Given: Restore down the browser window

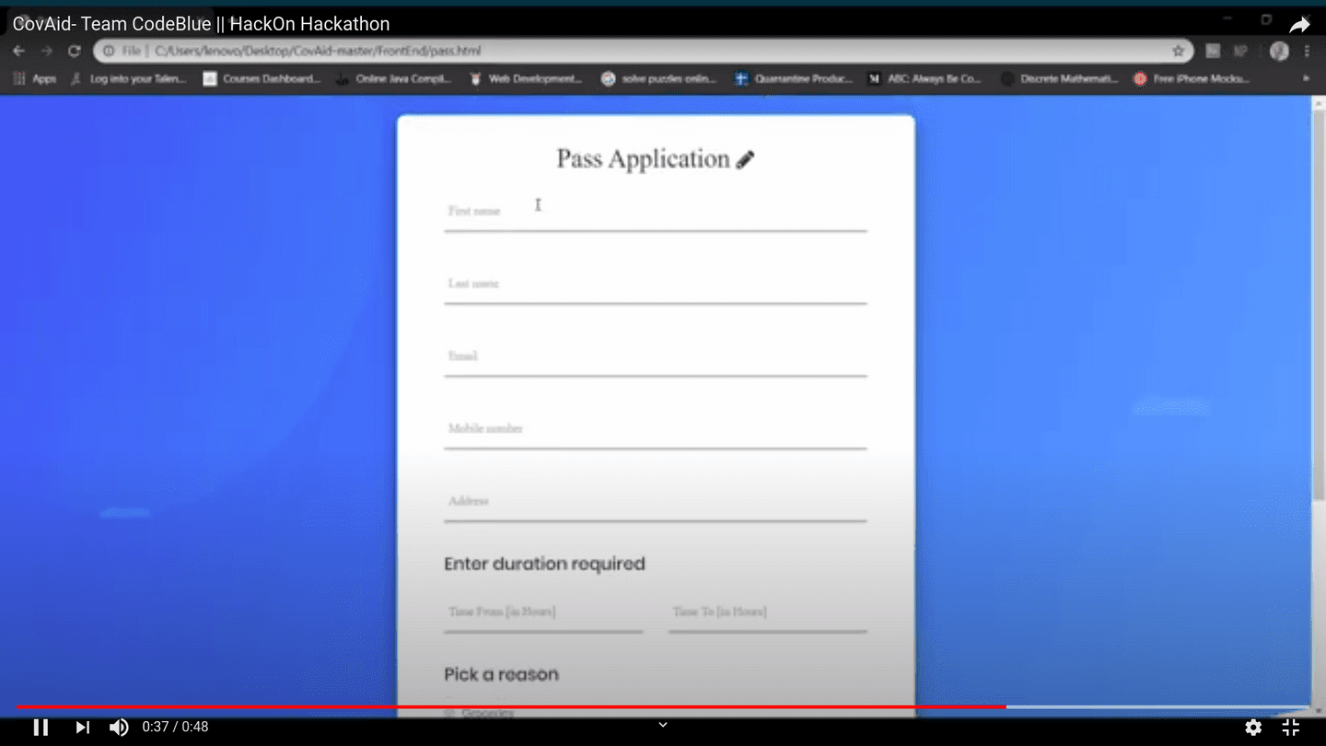Looking at the screenshot, I should (x=1266, y=18).
